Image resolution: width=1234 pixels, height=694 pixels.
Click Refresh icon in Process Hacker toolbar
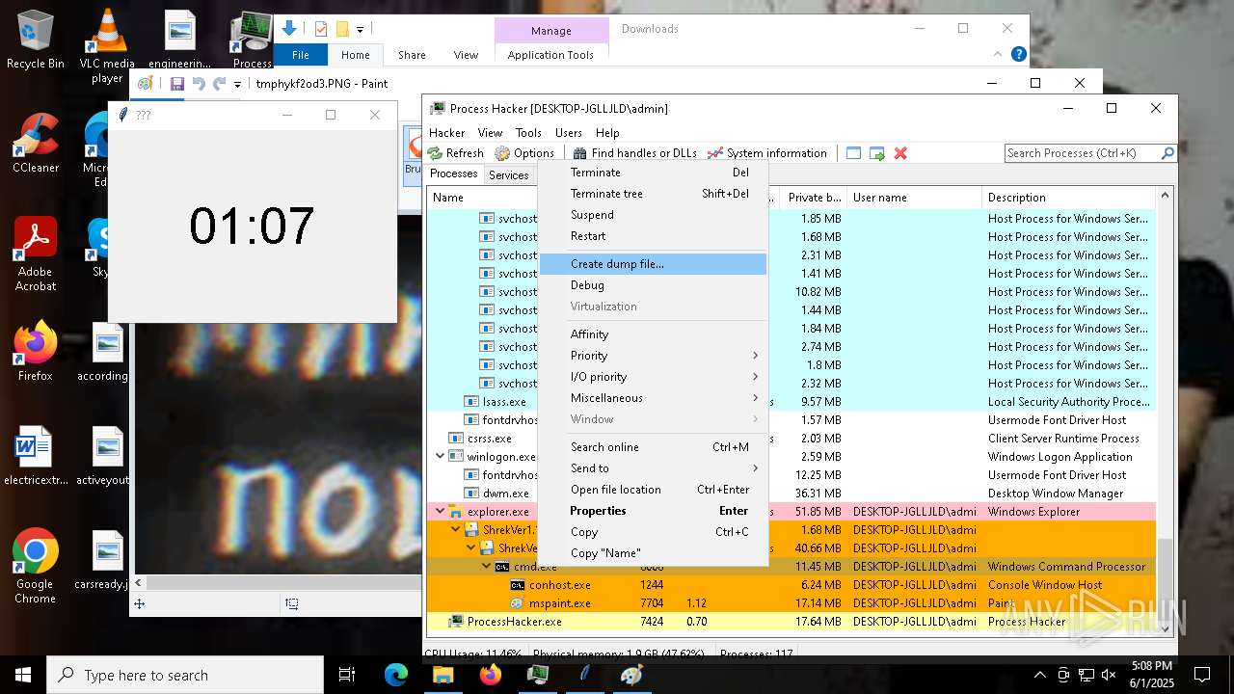click(456, 153)
